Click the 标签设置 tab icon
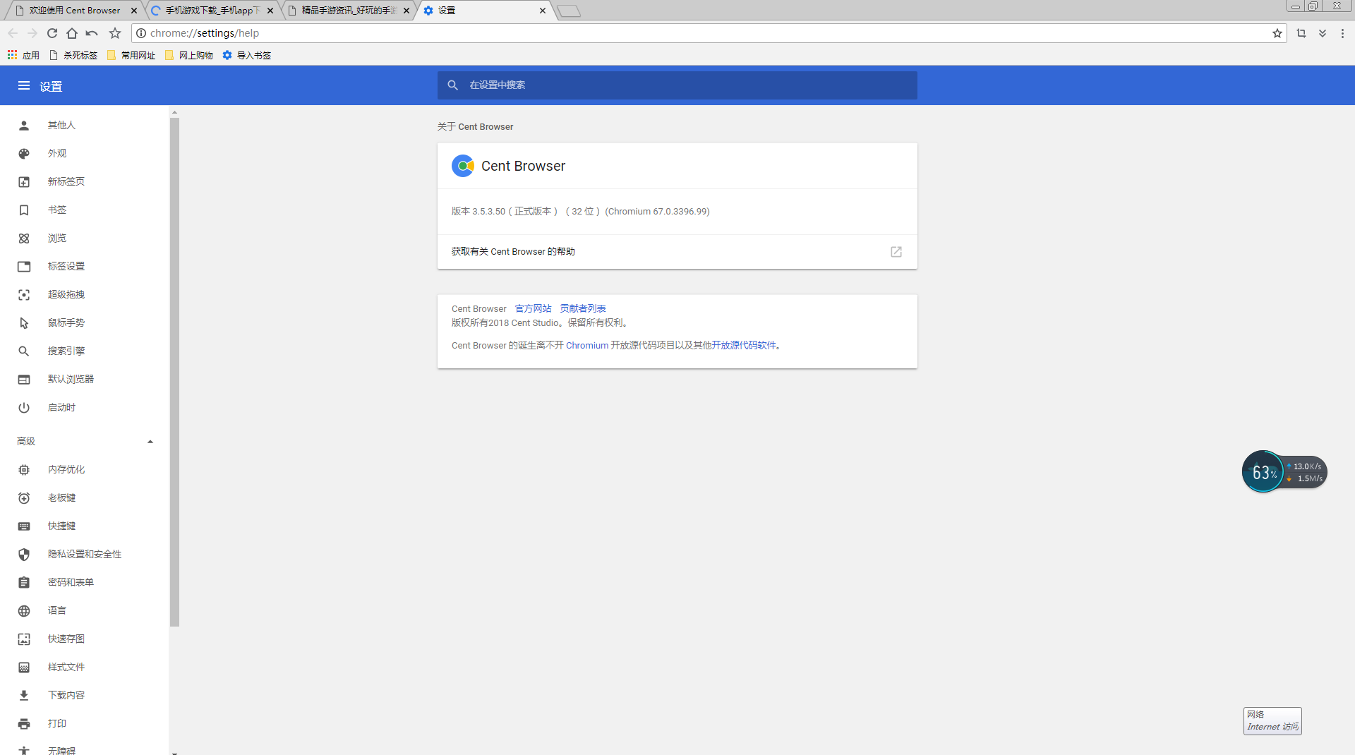 click(24, 266)
